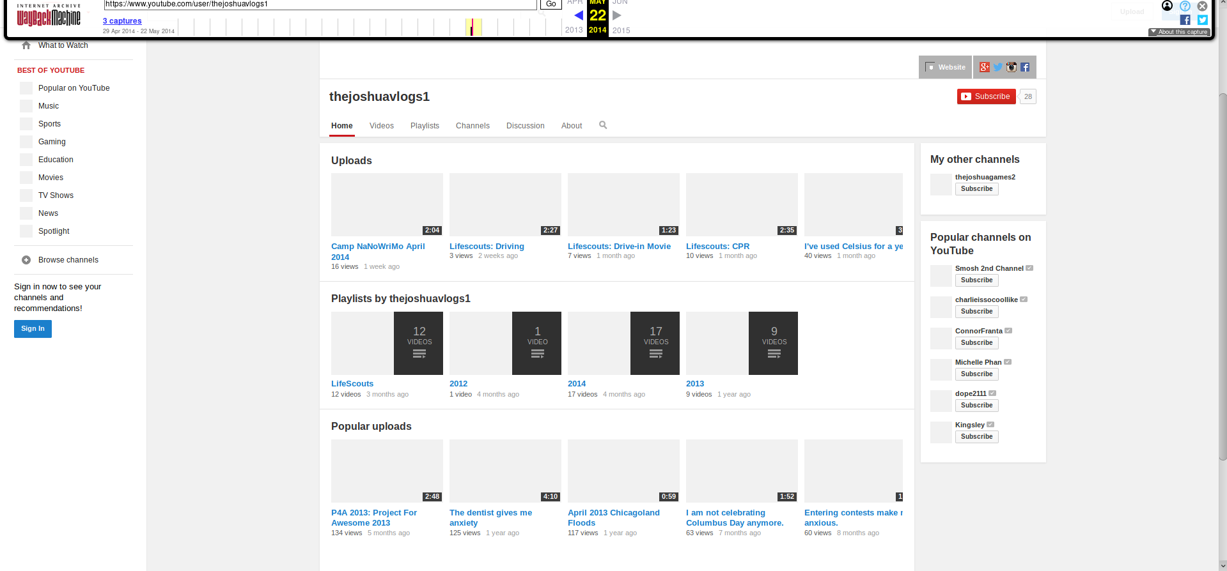Click Smosh 2nd Channel avatar
Screen dimensions: 1227x571
[x=941, y=275]
